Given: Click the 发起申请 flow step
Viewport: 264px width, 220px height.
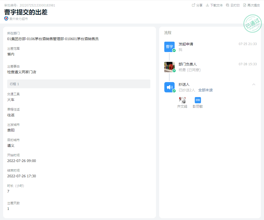Looking at the screenshot, I should [186, 44].
